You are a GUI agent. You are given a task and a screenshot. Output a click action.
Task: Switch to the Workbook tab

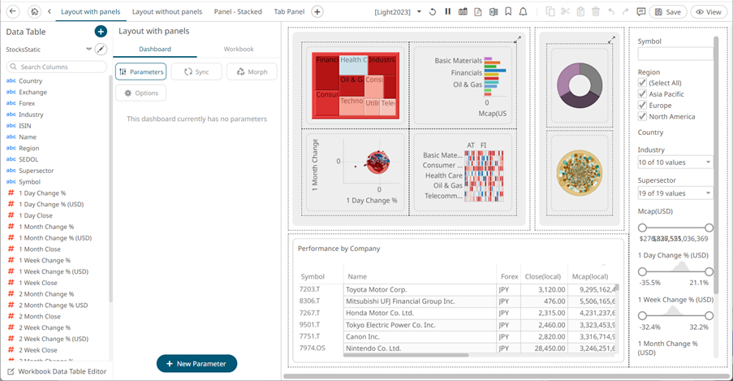(239, 50)
